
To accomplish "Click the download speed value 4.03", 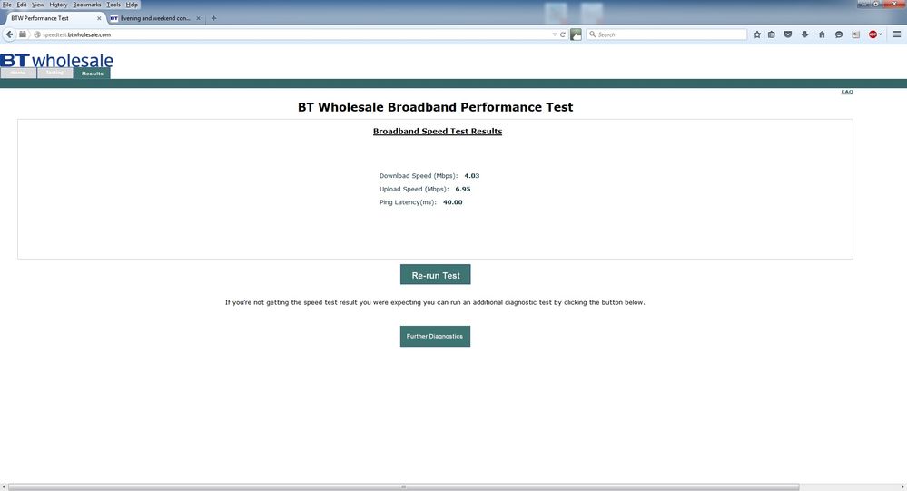I will [x=472, y=176].
